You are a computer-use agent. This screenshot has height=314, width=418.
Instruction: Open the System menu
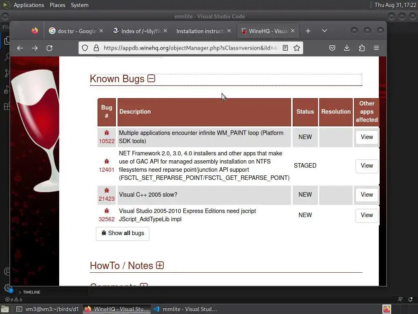click(x=80, y=5)
